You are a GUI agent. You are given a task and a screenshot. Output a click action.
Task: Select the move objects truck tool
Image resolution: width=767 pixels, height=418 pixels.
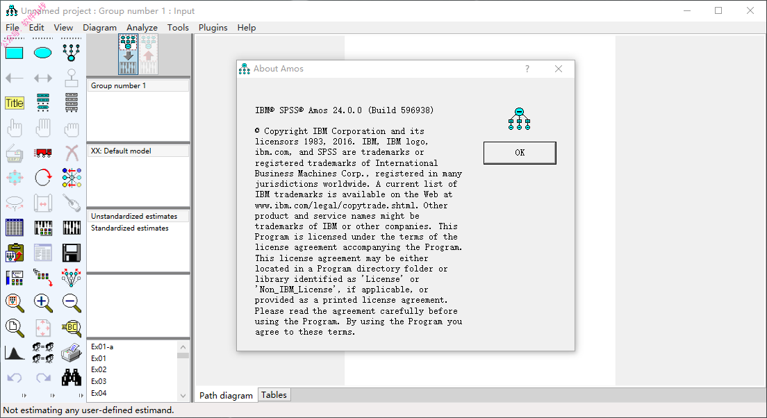click(x=42, y=153)
